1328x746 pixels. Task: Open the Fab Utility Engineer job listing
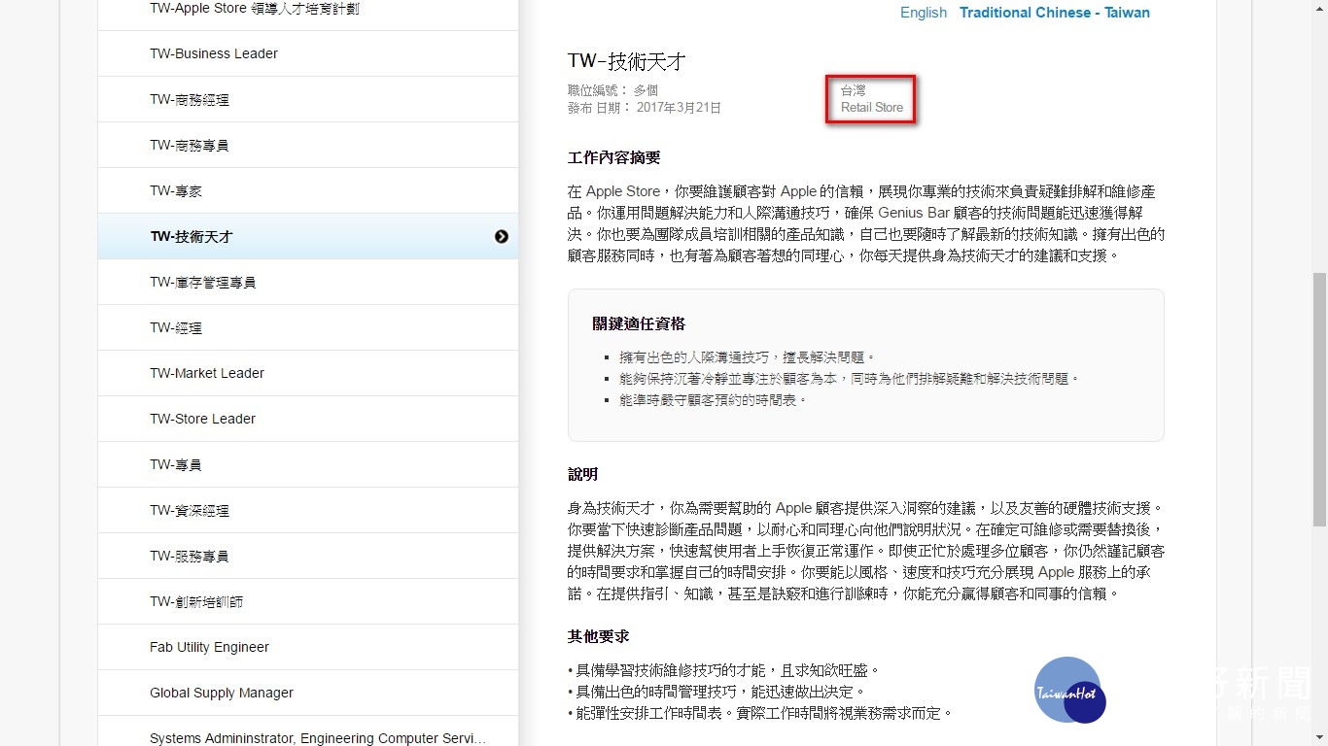(x=307, y=647)
